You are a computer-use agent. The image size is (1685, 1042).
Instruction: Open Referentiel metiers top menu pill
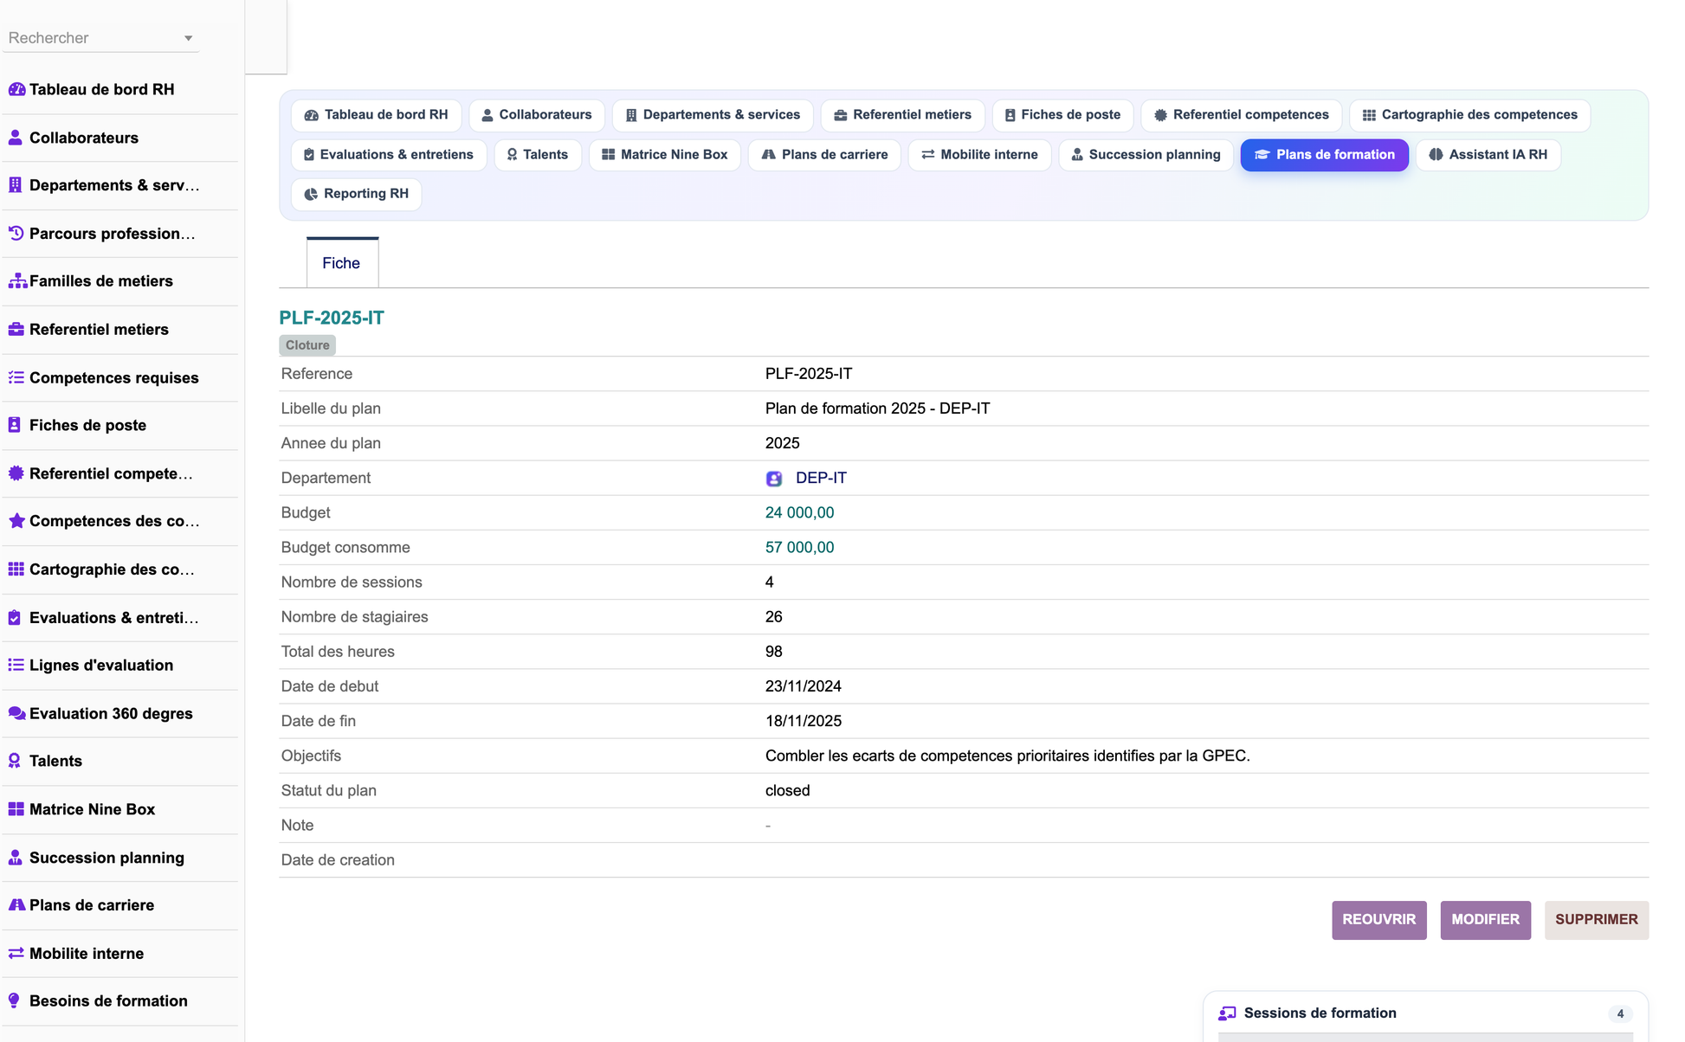coord(902,115)
